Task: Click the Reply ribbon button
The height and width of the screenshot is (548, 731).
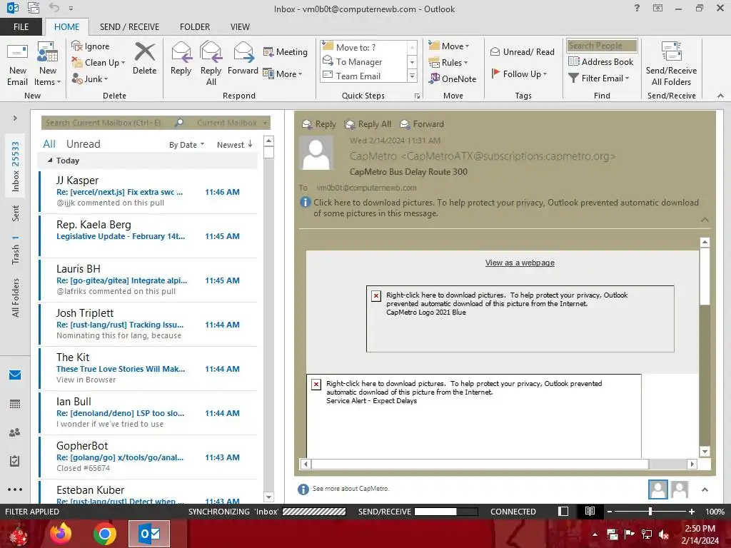Action: coord(181,59)
